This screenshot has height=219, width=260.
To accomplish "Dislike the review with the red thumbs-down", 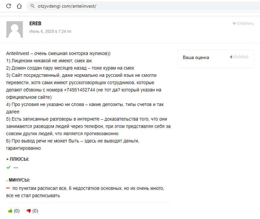I will tap(29, 211).
